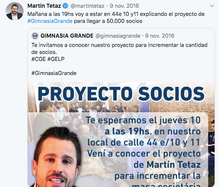
Task: Select the GIMNASIA GRANDE account name
Action: point(67,36)
